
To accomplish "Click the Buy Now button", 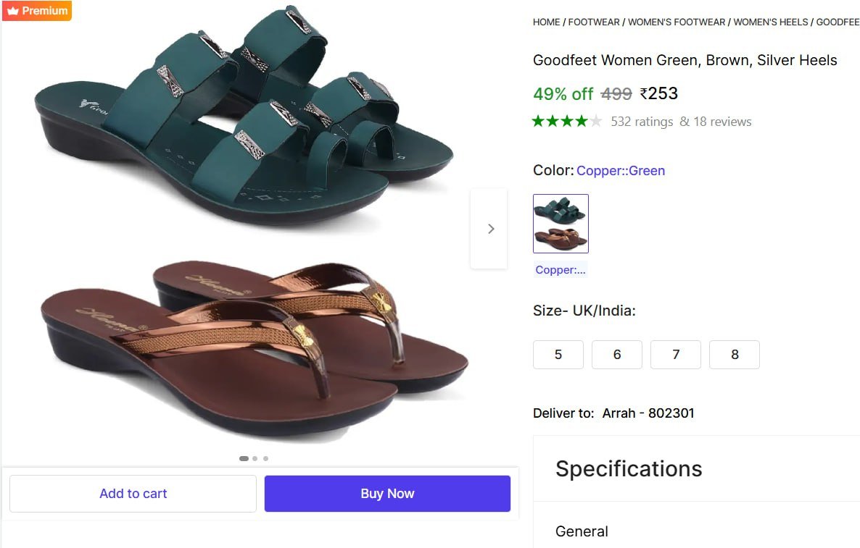I will 387,494.
